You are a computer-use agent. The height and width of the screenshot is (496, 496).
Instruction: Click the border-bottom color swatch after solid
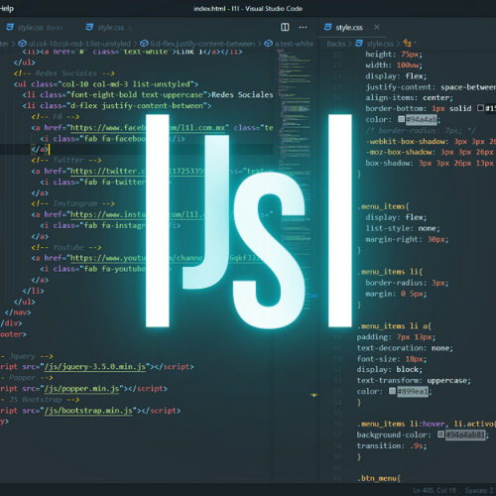480,108
